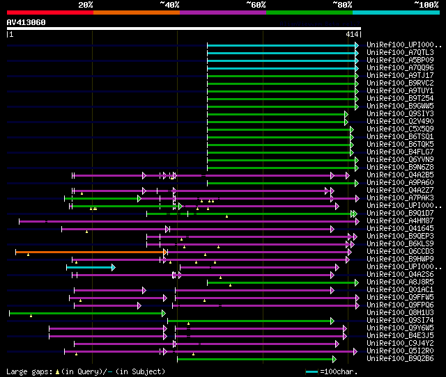Click the green alignment bar in A8J8R5 row
The height and width of the screenshot is (377, 446).
pos(283,282)
